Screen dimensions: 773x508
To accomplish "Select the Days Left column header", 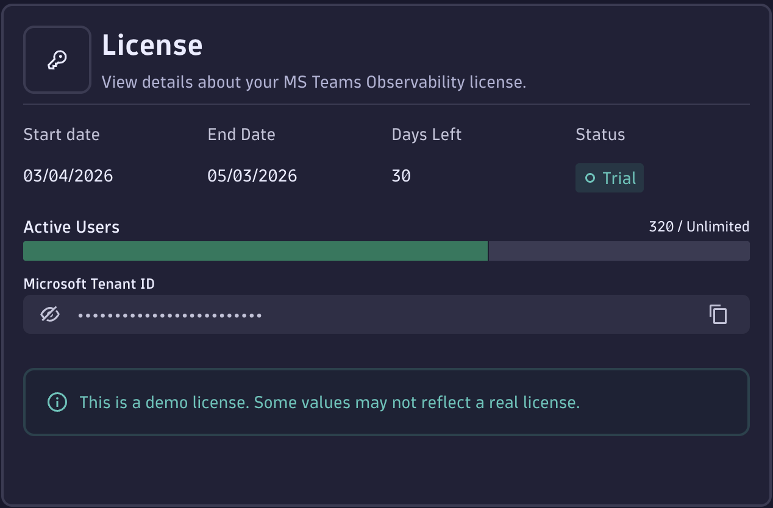I will [x=427, y=134].
